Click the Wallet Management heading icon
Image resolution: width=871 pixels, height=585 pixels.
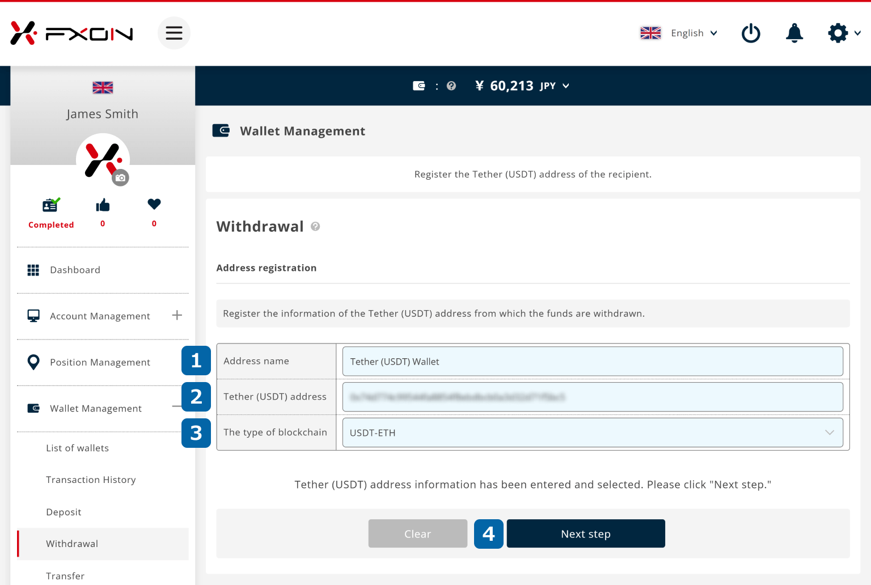221,130
